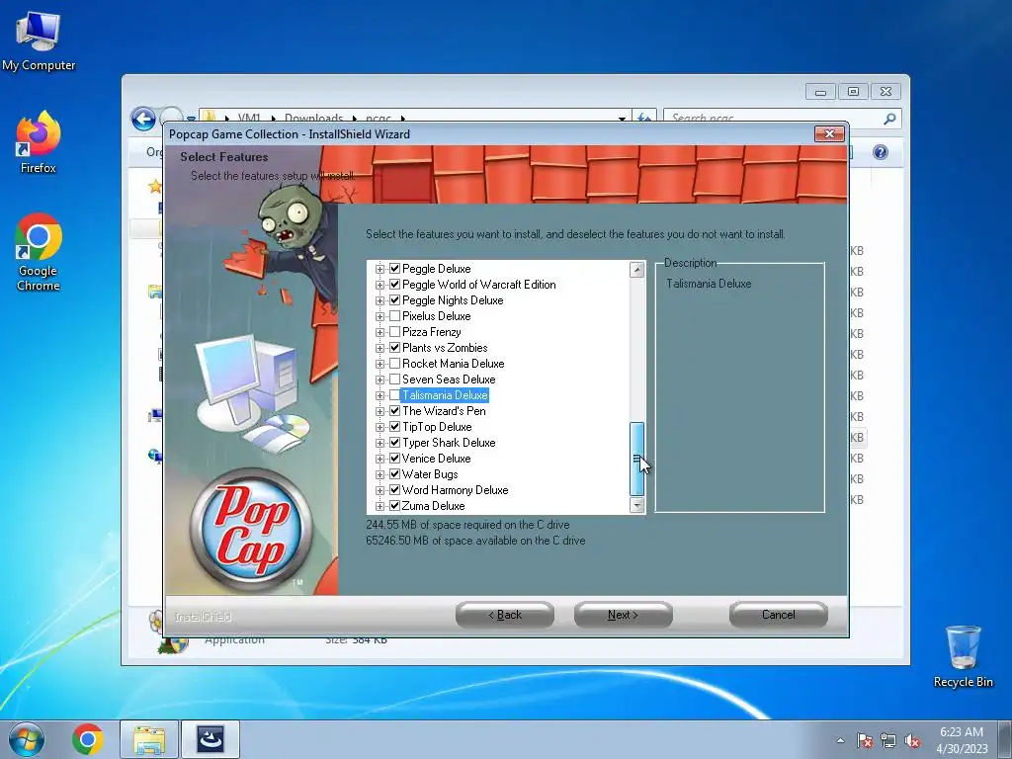
Task: Open the taskbar clock and date
Action: pos(962,739)
